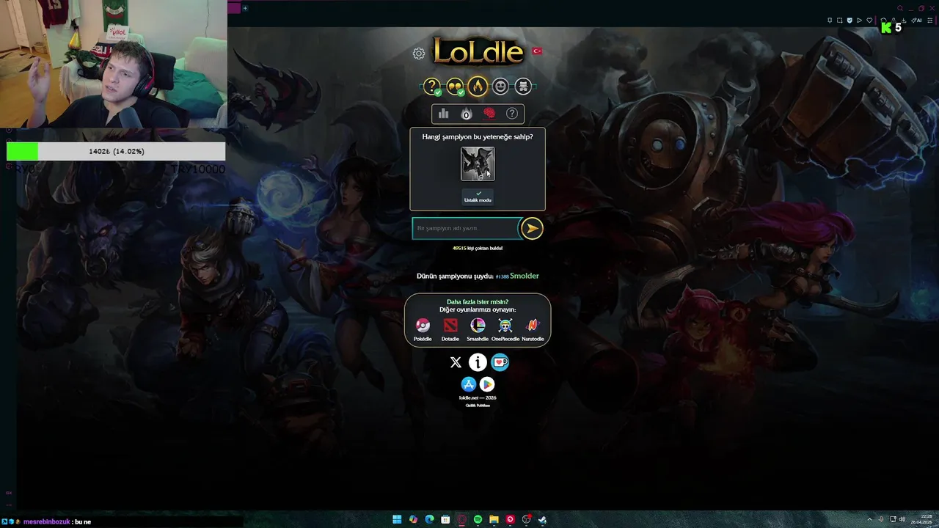The height and width of the screenshot is (528, 939).
Task: Open the splash art game mode
Action: (x=523, y=87)
